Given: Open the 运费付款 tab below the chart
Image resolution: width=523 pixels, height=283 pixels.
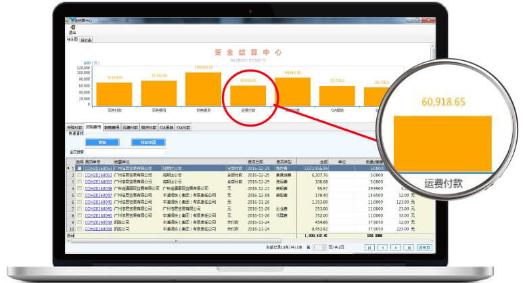Looking at the screenshot, I should tap(131, 127).
